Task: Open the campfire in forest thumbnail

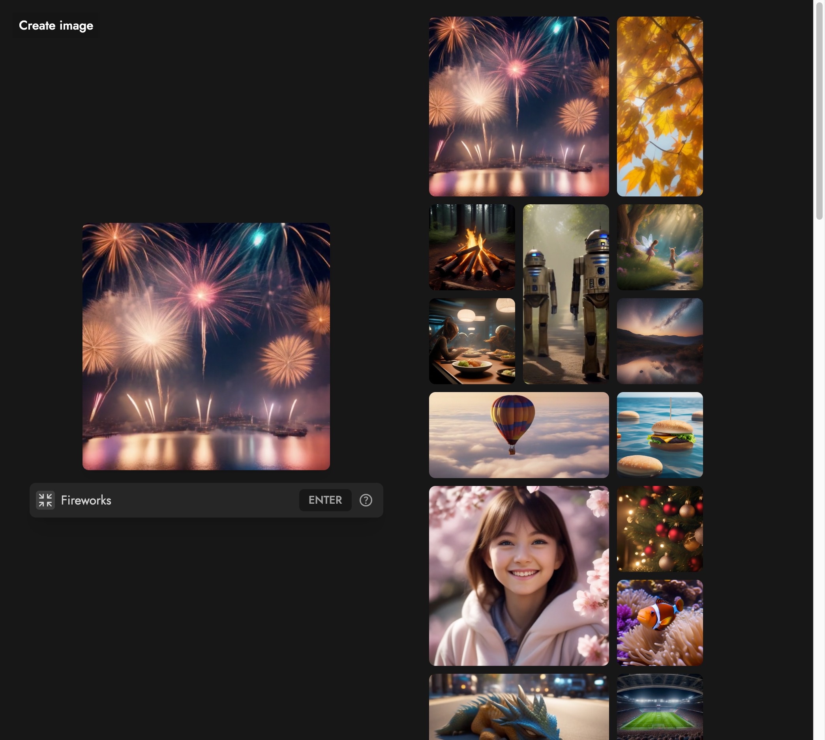Action: (x=472, y=247)
